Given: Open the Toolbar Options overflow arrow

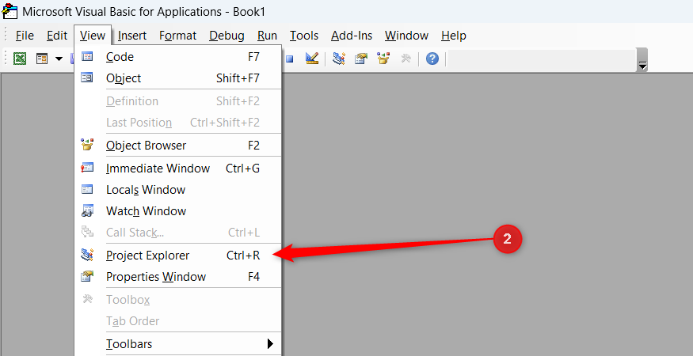Looking at the screenshot, I should tap(642, 60).
